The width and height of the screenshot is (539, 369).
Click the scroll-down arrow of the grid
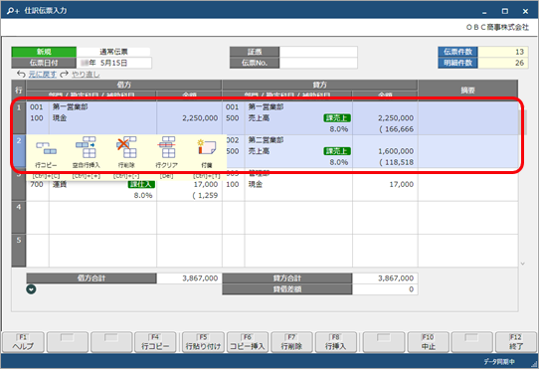coord(522,264)
